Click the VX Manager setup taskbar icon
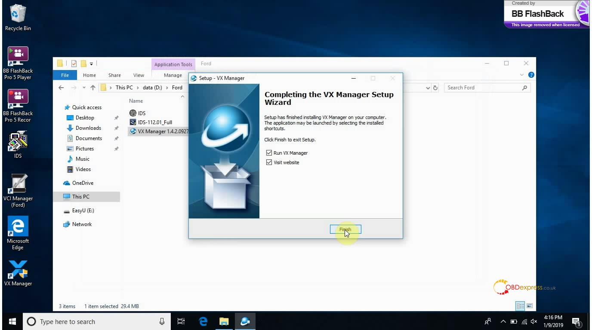This screenshot has width=592, height=330. pyautogui.click(x=245, y=321)
